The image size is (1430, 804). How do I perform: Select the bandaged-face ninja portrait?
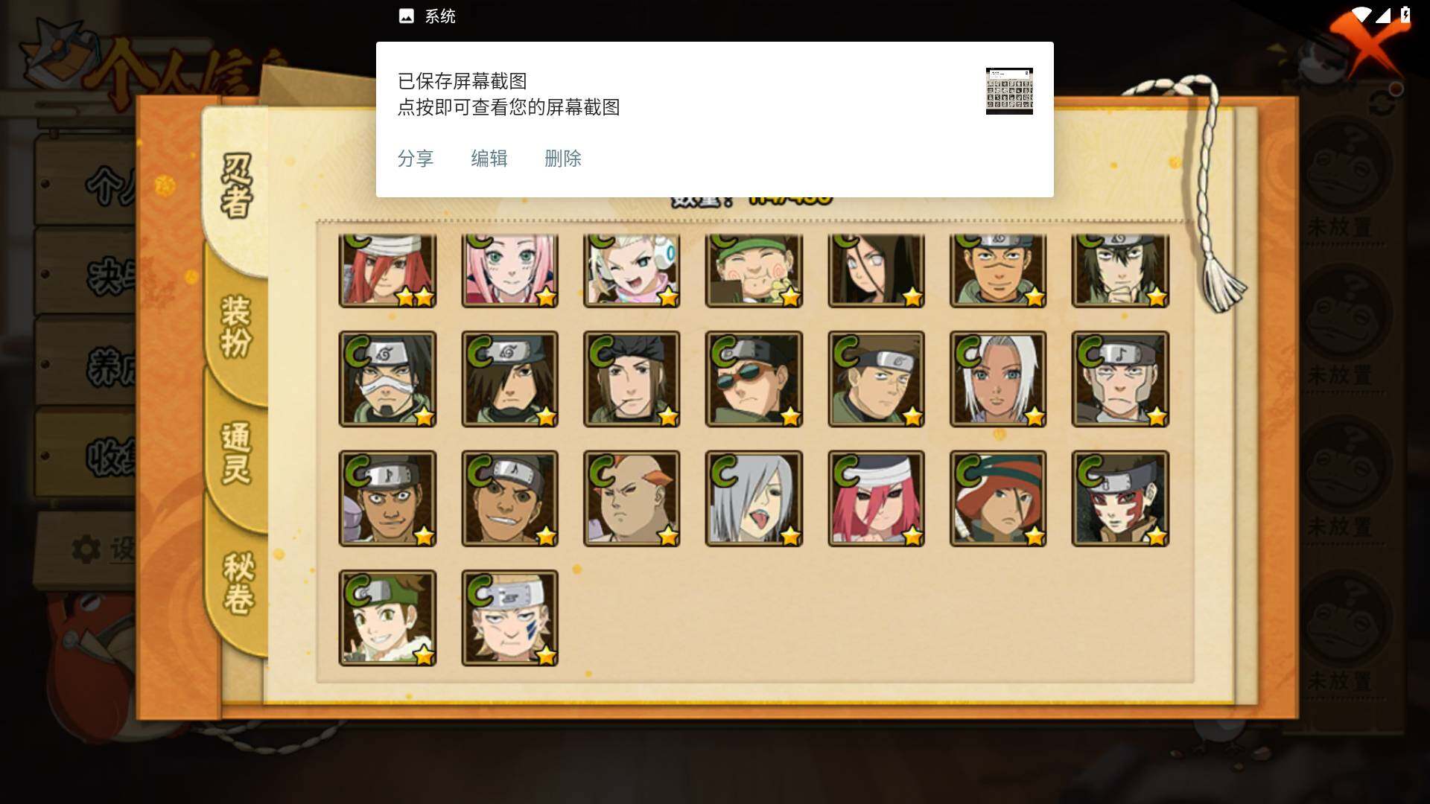[387, 379]
